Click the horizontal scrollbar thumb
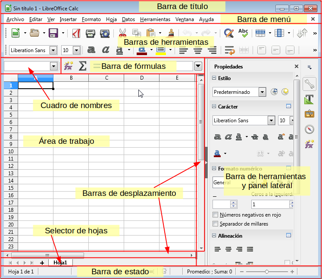This screenshot has height=279, width=322. point(47,255)
